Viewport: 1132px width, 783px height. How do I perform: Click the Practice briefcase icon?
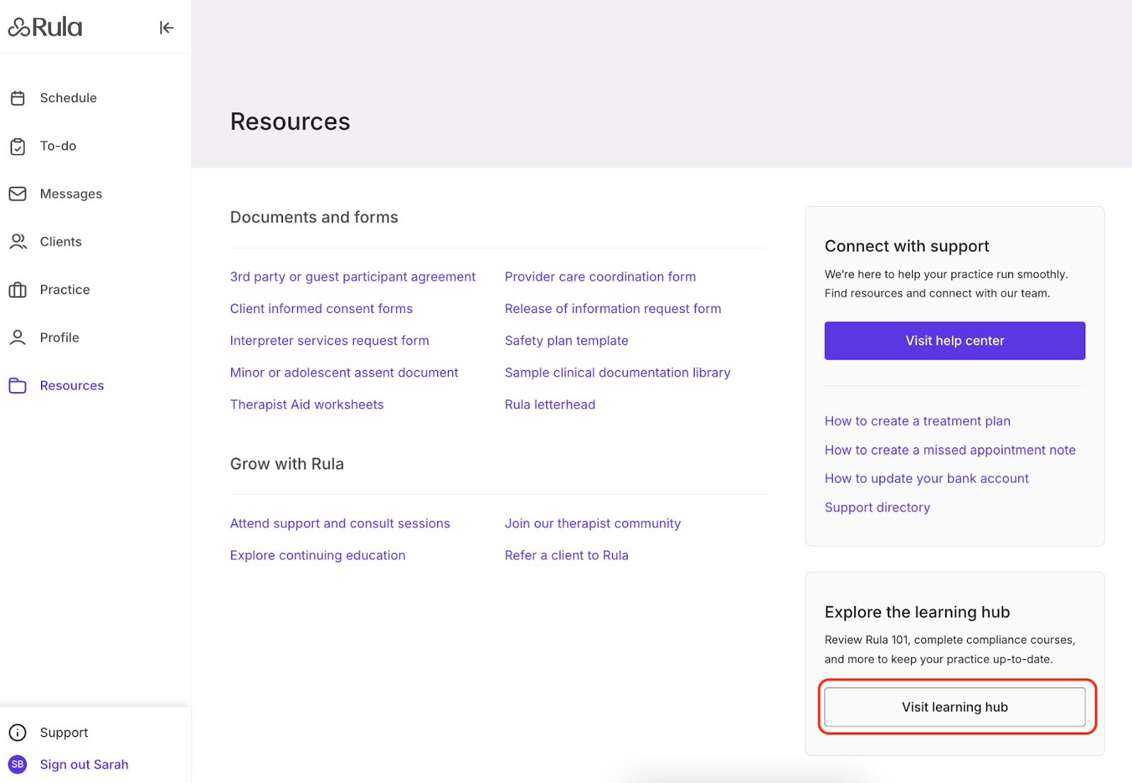pyautogui.click(x=18, y=290)
